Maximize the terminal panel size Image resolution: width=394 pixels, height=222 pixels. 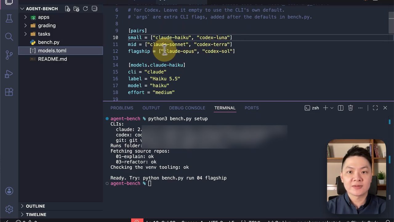375,108
